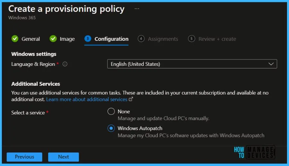This screenshot has height=166, width=289.
Task: Click the step 3 circle icon
Action: point(88,39)
